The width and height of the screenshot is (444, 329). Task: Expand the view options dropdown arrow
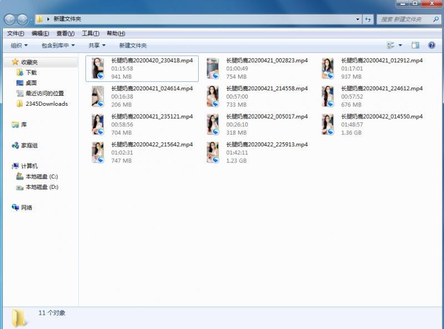tap(401, 45)
